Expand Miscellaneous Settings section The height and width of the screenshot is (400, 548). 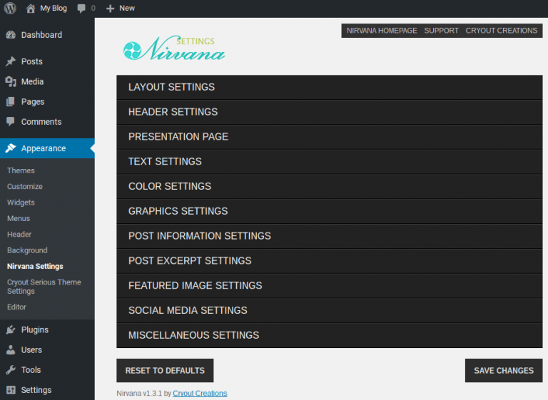point(329,335)
